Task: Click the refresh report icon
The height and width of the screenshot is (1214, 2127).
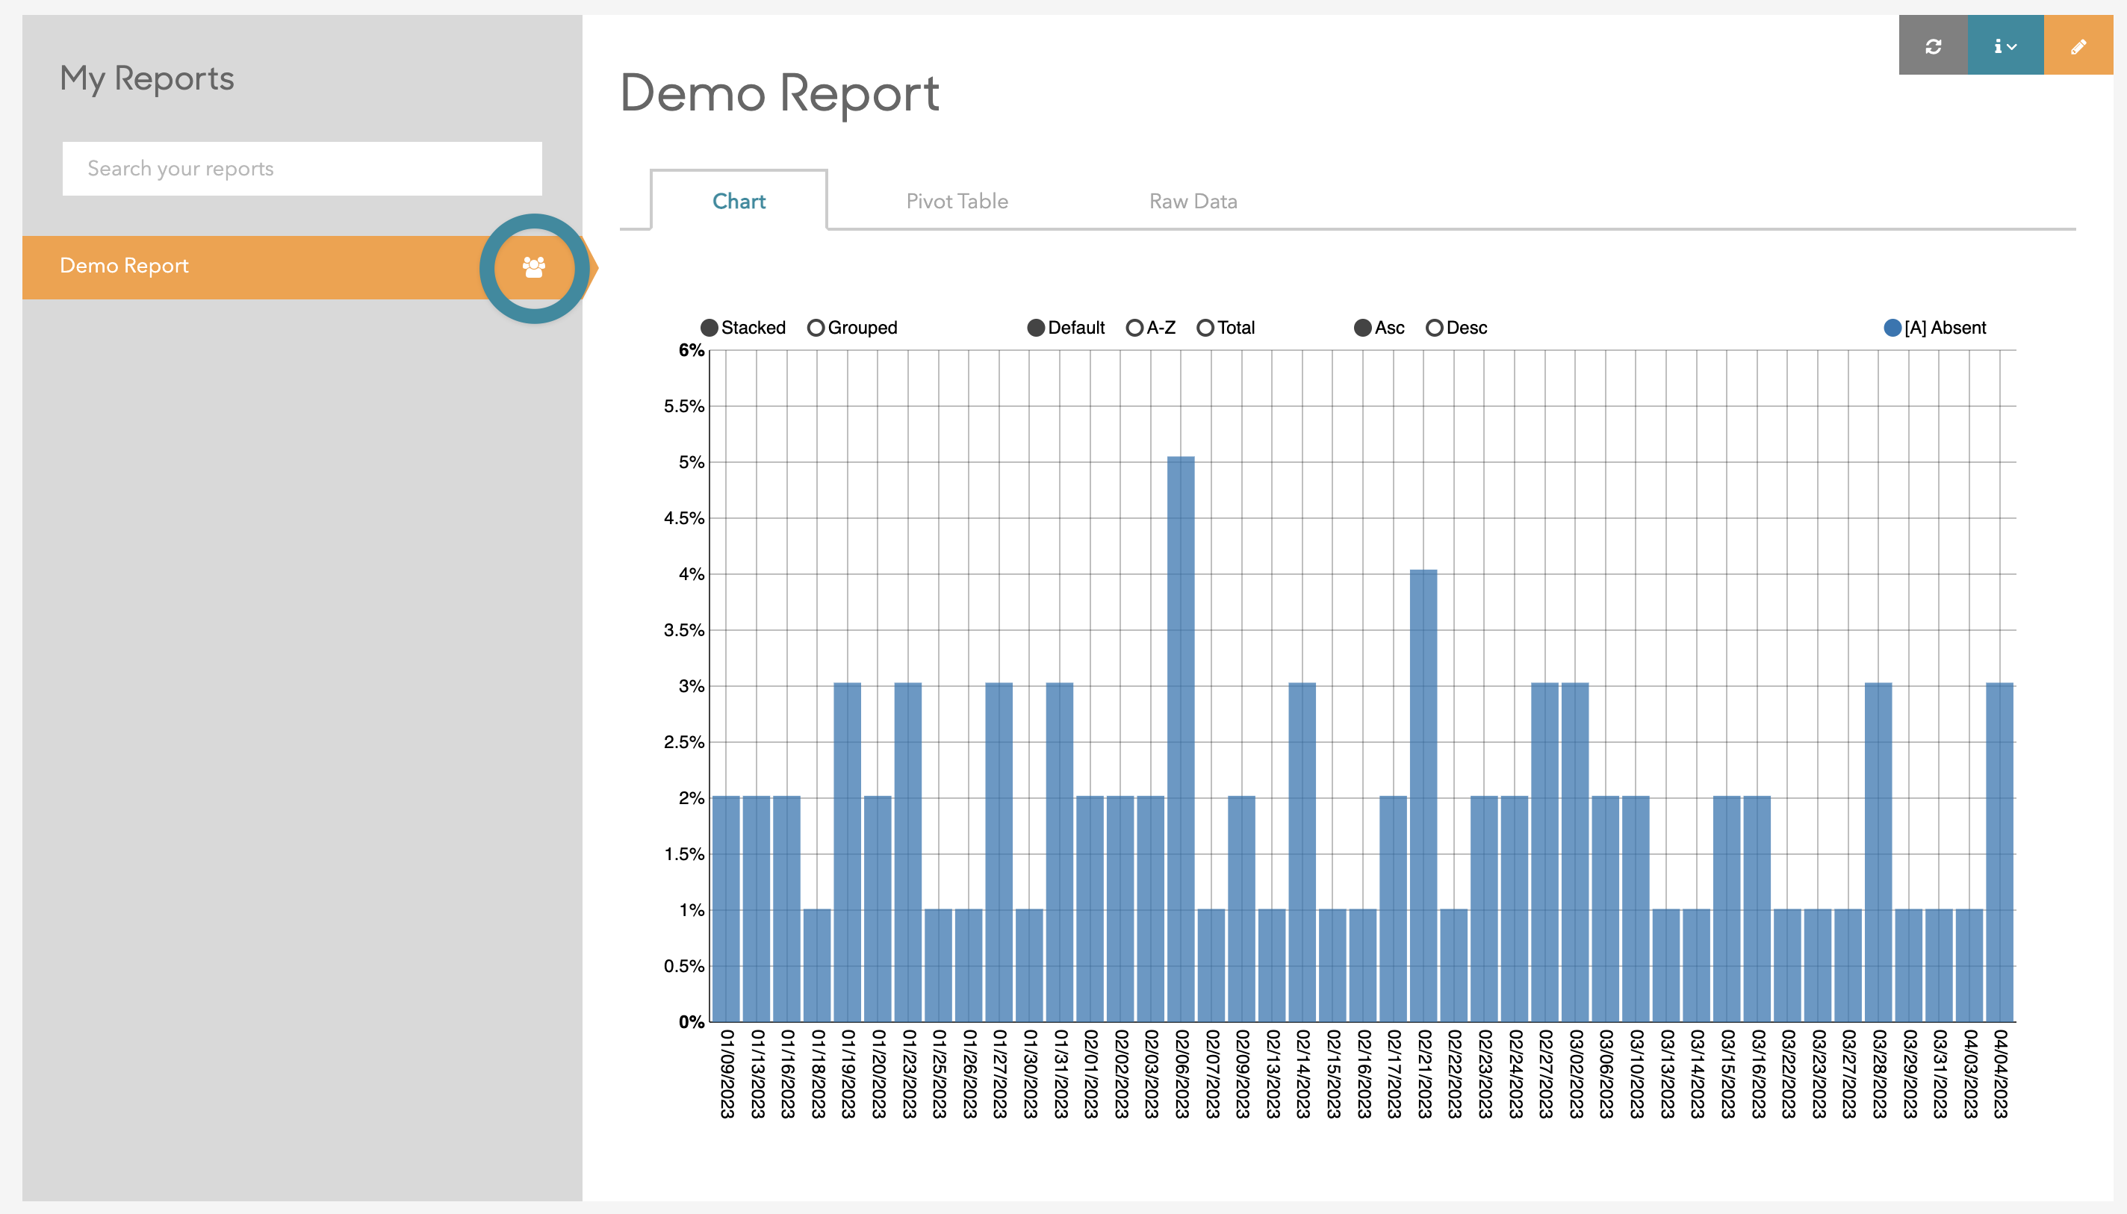Action: [1933, 47]
